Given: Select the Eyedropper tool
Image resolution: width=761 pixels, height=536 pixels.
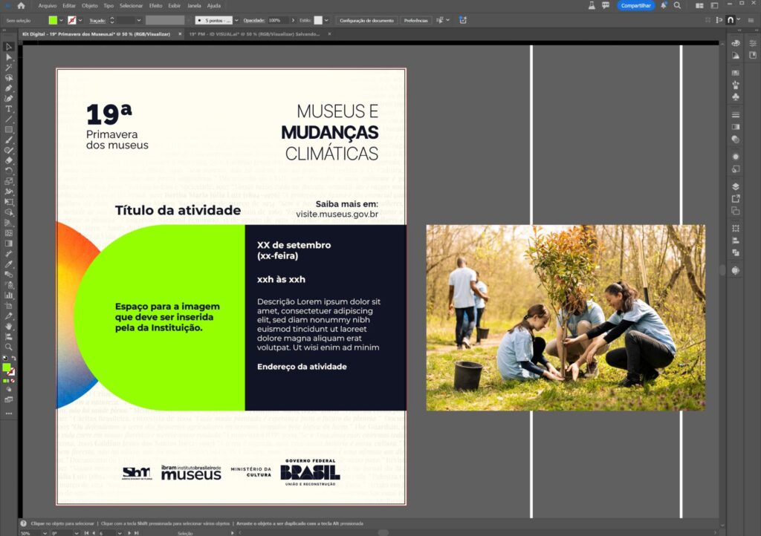Looking at the screenshot, I should coord(9,264).
